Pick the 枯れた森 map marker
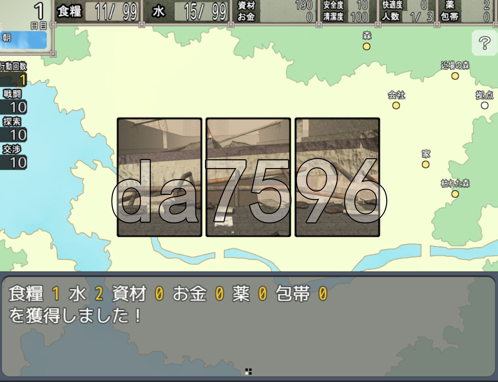This screenshot has height=382, width=498. tap(455, 194)
